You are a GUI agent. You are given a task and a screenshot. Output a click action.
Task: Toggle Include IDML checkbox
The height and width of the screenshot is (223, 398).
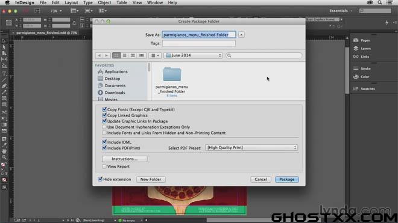(104, 142)
